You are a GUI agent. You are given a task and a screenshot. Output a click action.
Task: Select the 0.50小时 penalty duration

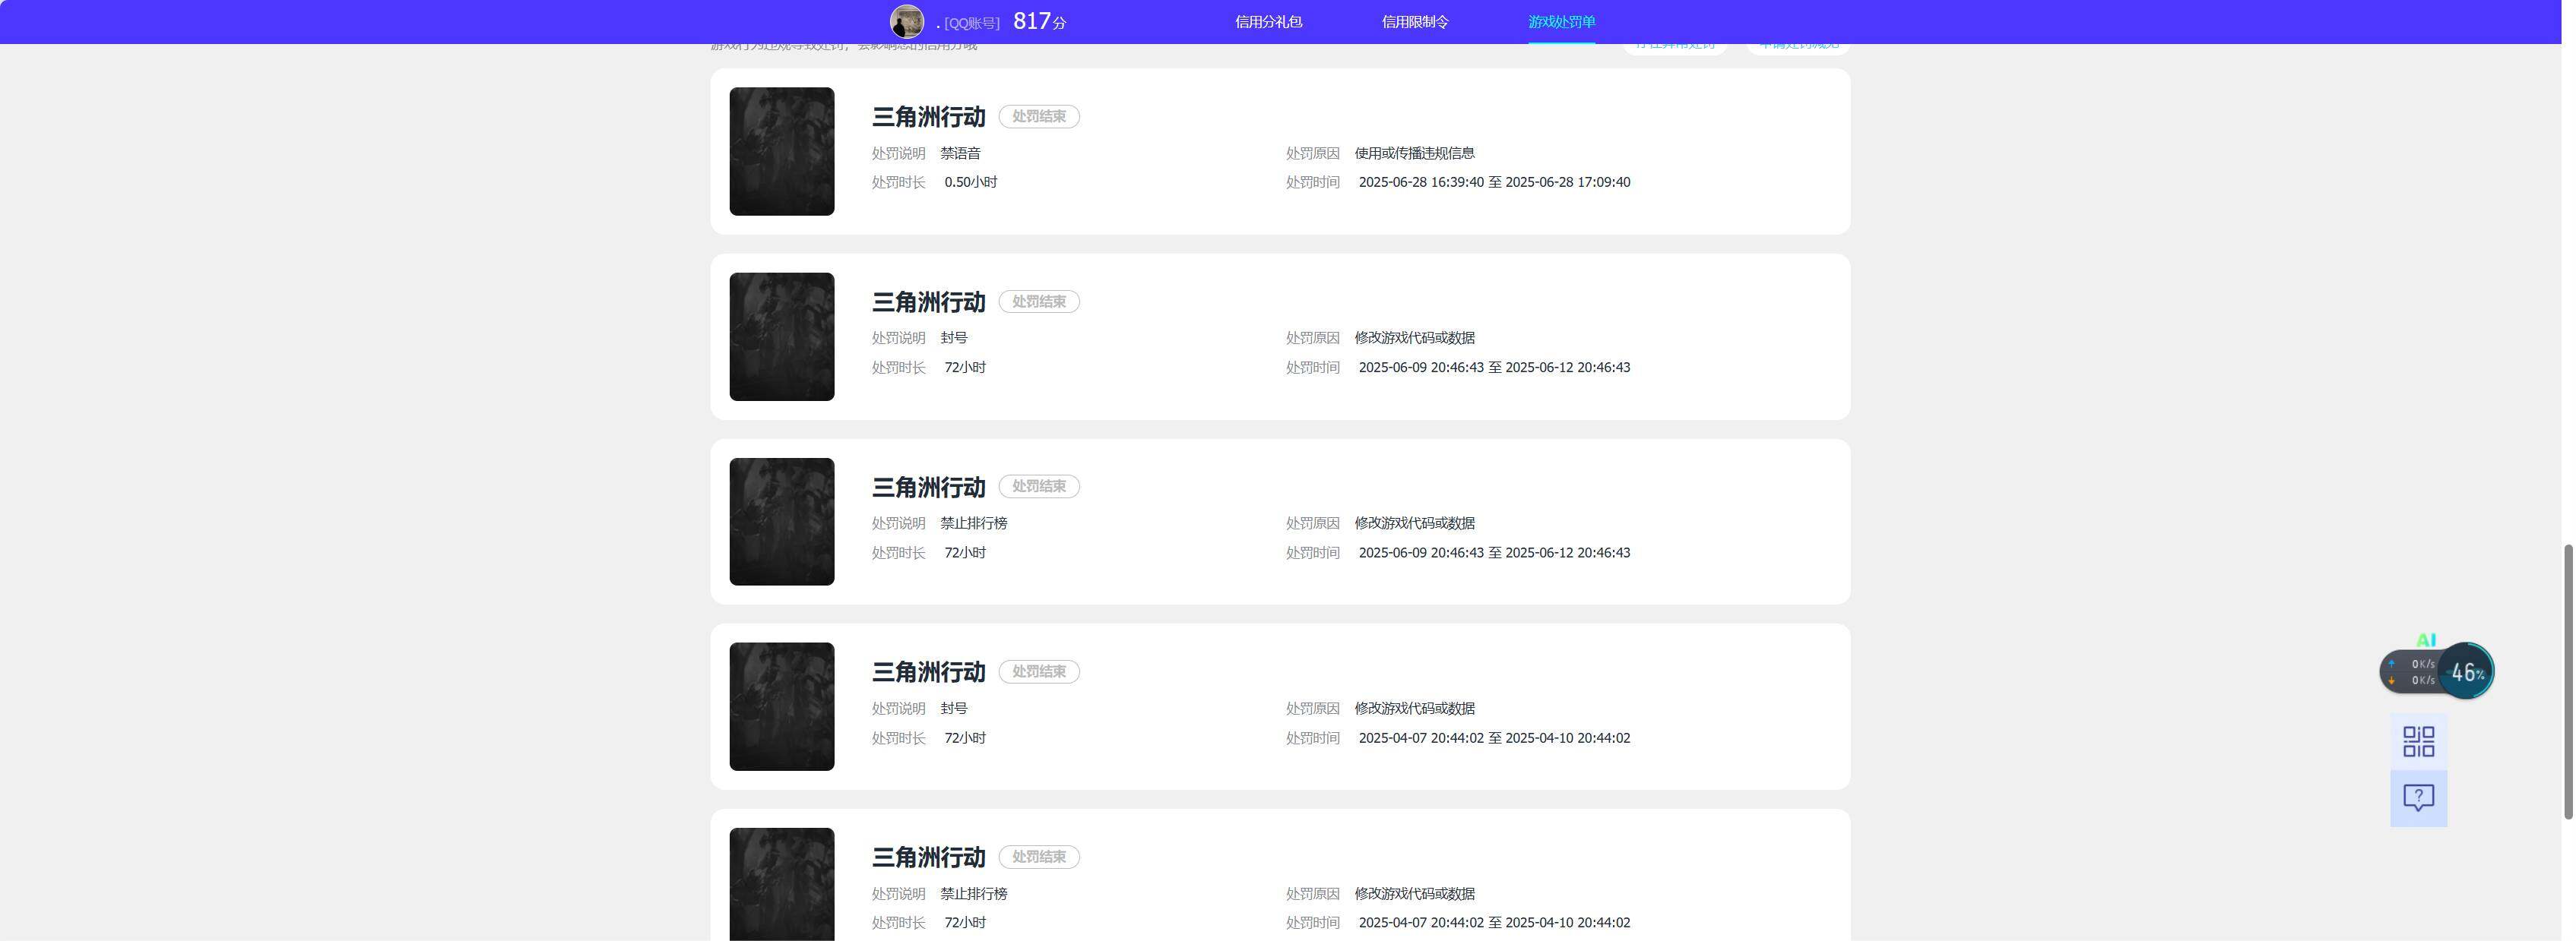click(970, 182)
